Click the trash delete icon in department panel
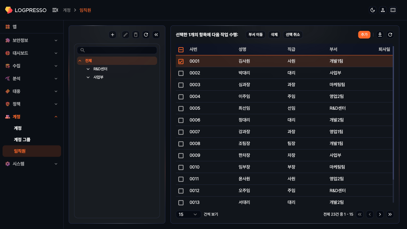Viewport: 407px width, 229px height. pyautogui.click(x=136, y=35)
